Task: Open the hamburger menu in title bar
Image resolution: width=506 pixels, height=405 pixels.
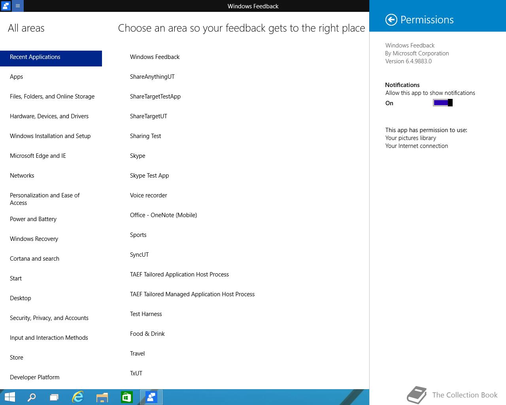Action: (18, 6)
